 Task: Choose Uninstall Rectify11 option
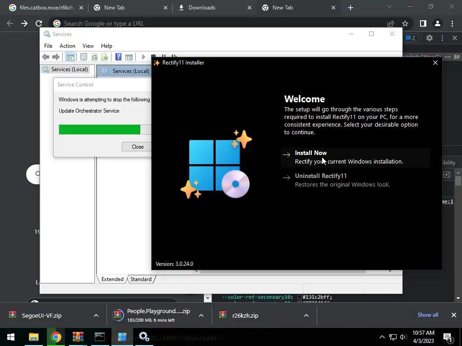point(356,180)
